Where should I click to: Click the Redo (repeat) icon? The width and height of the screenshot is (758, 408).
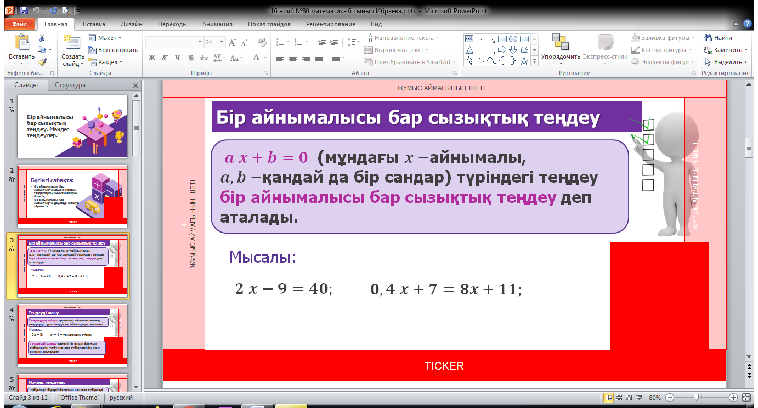point(54,10)
